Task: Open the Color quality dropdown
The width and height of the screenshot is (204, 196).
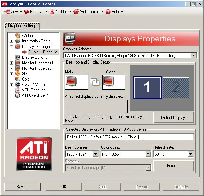Action: pos(148,154)
